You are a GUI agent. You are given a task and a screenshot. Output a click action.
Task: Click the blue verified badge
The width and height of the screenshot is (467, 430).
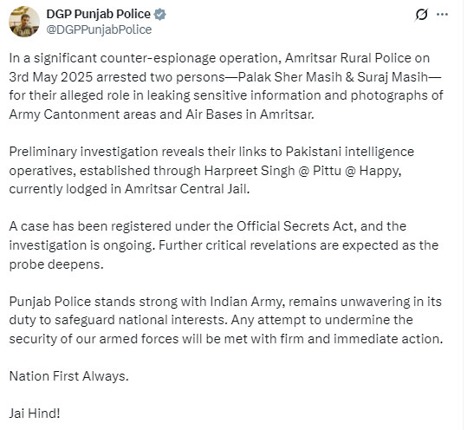(160, 14)
